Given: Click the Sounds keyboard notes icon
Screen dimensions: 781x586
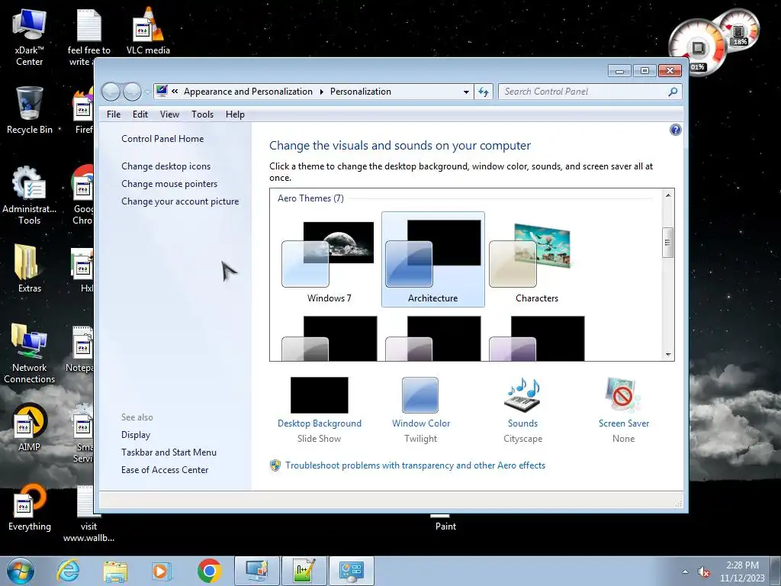Looking at the screenshot, I should 522,395.
